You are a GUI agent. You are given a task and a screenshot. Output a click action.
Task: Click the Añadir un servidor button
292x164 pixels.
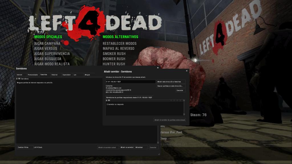click(127, 147)
